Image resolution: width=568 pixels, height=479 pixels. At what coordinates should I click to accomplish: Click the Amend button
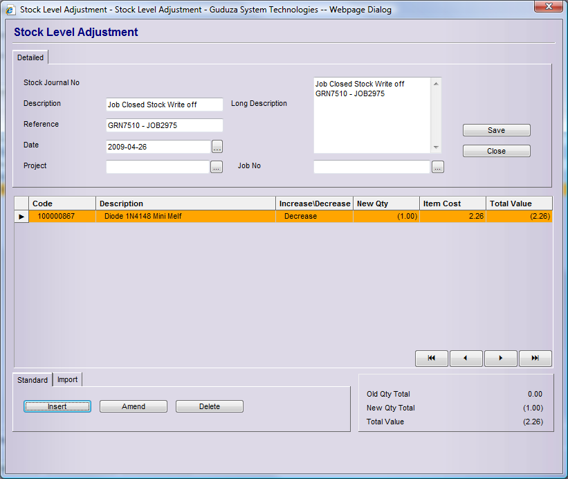click(134, 406)
